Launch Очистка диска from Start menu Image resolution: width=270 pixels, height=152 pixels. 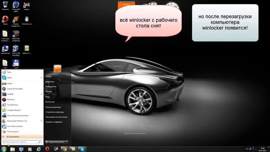click(22, 132)
